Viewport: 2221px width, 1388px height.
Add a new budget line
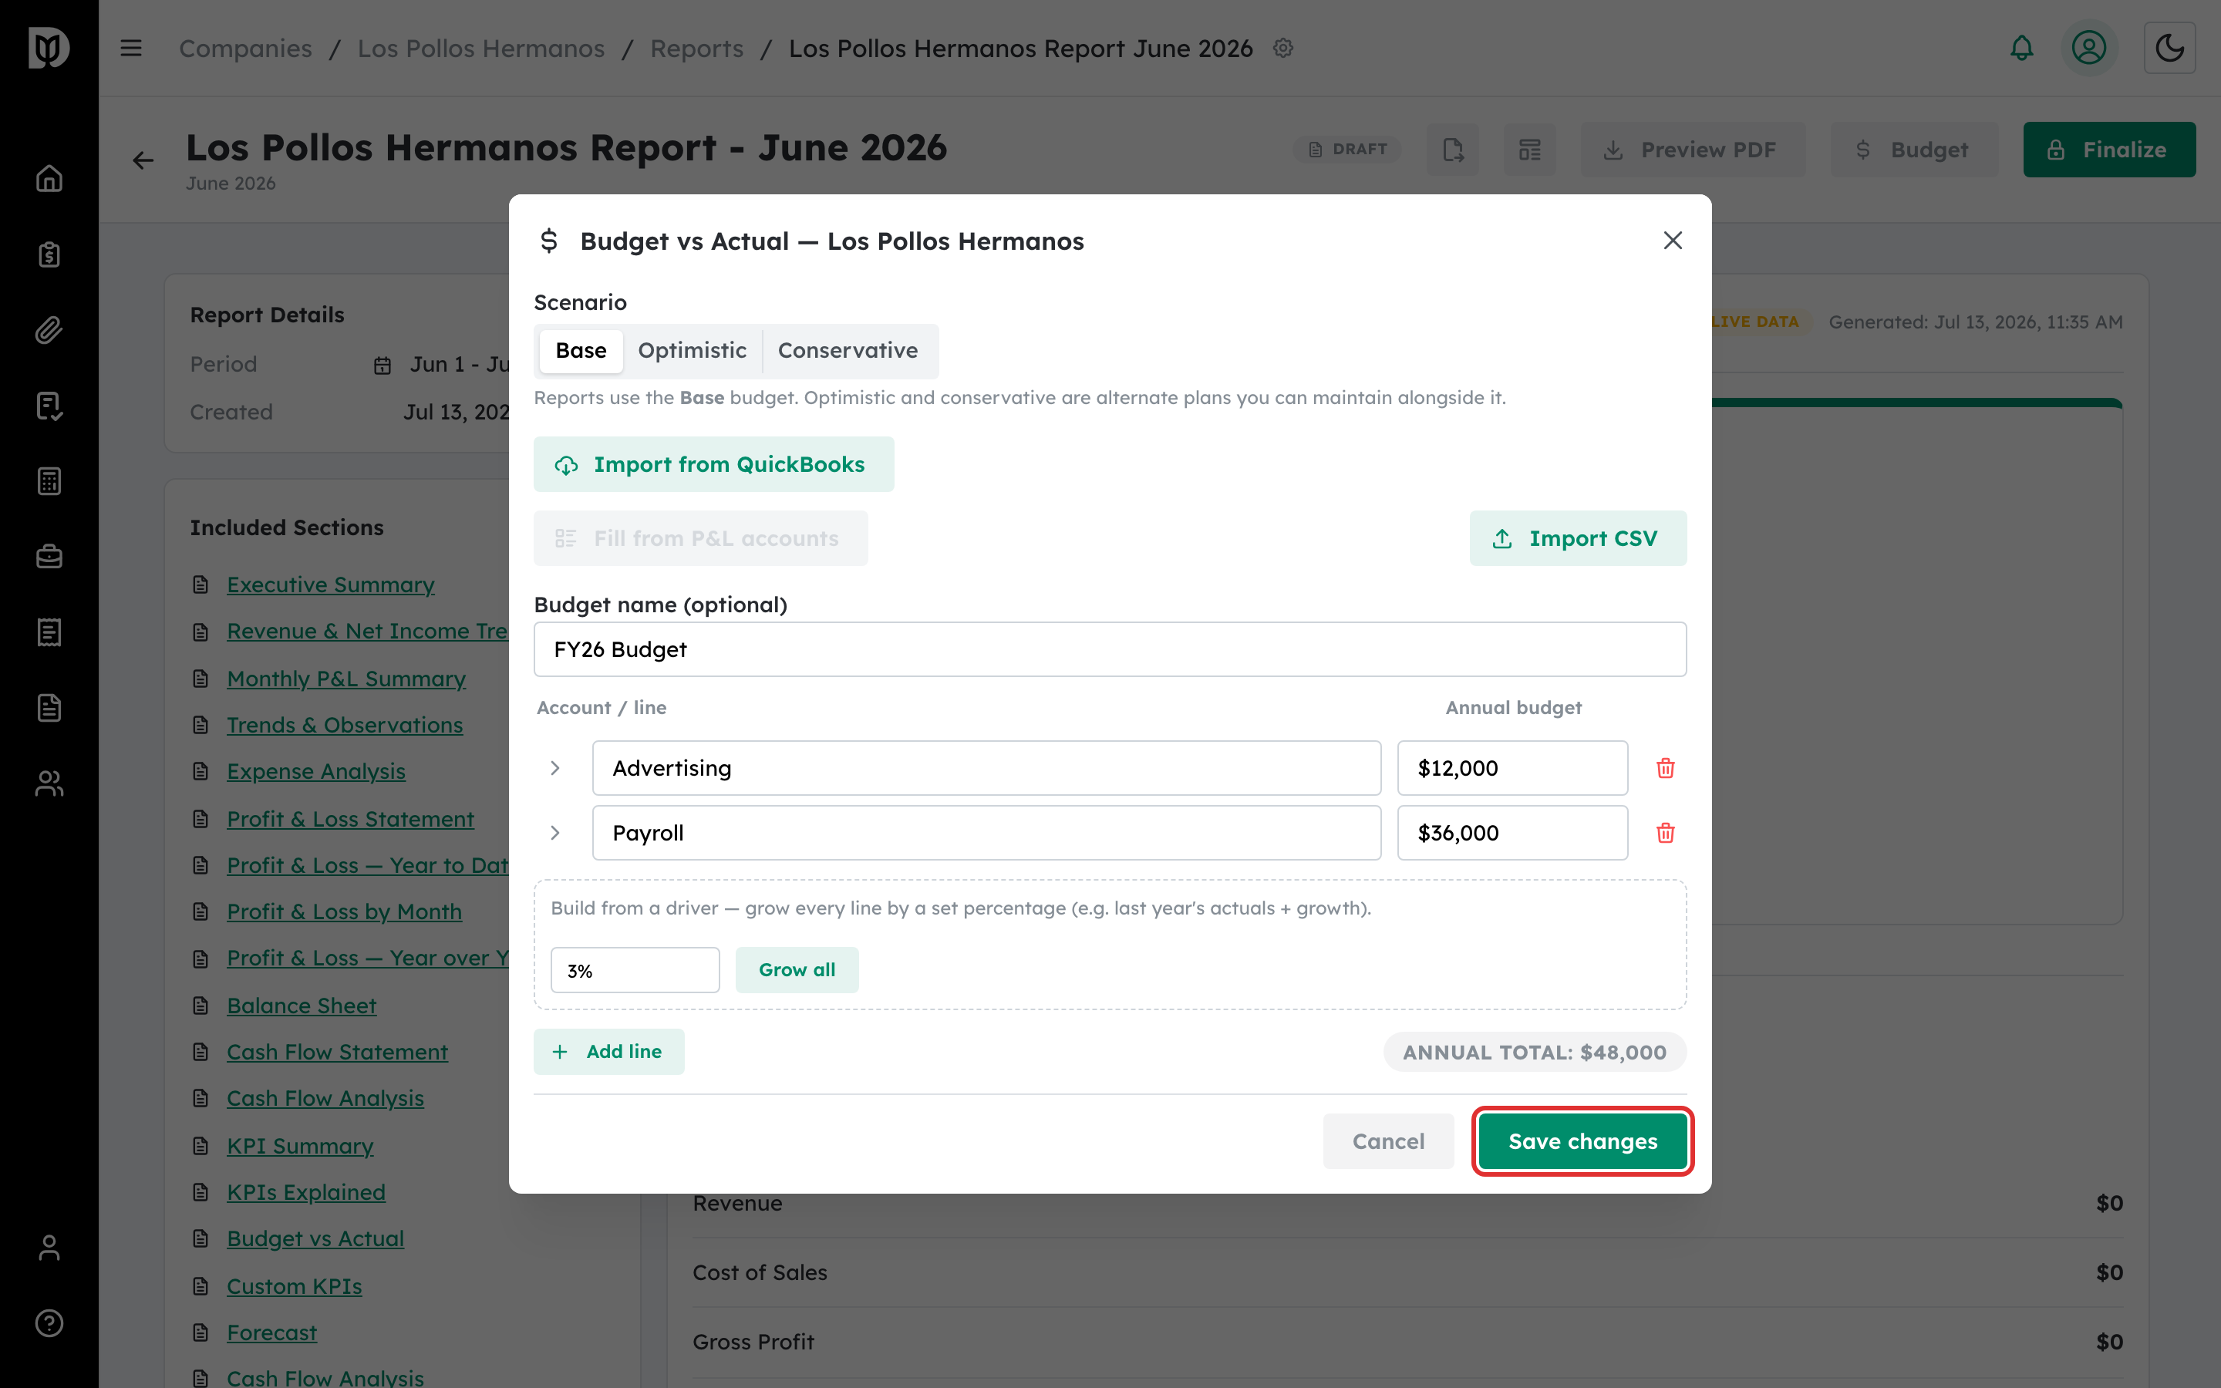tap(609, 1052)
